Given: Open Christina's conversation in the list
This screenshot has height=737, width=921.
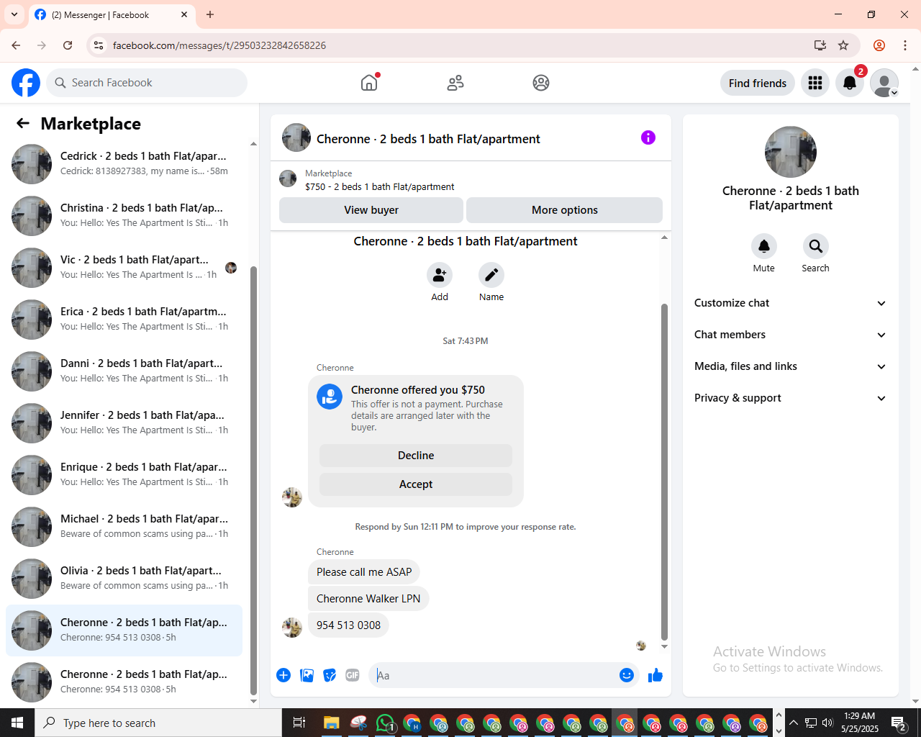Looking at the screenshot, I should coord(124,216).
